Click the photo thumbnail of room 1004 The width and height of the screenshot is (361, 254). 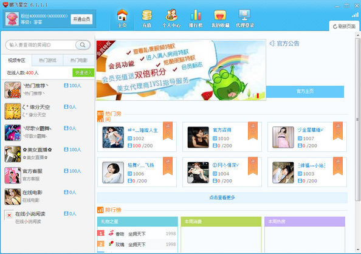click(198, 173)
